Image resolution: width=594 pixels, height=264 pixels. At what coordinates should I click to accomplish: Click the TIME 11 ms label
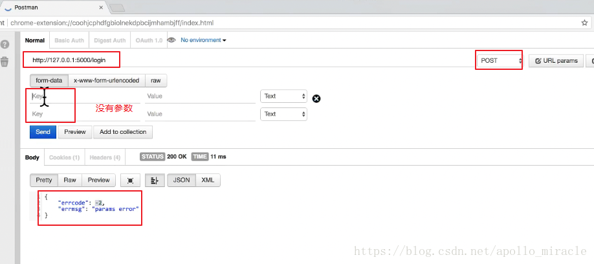(209, 157)
